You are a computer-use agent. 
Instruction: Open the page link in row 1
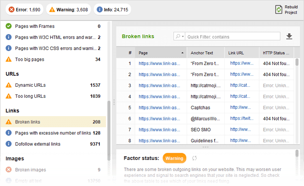(159, 64)
